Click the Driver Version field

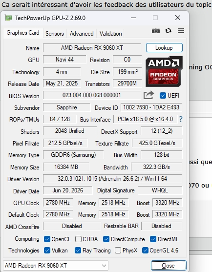tap(112, 179)
